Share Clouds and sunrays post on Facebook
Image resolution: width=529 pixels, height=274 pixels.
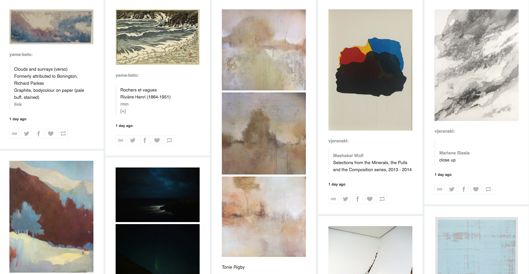39,134
